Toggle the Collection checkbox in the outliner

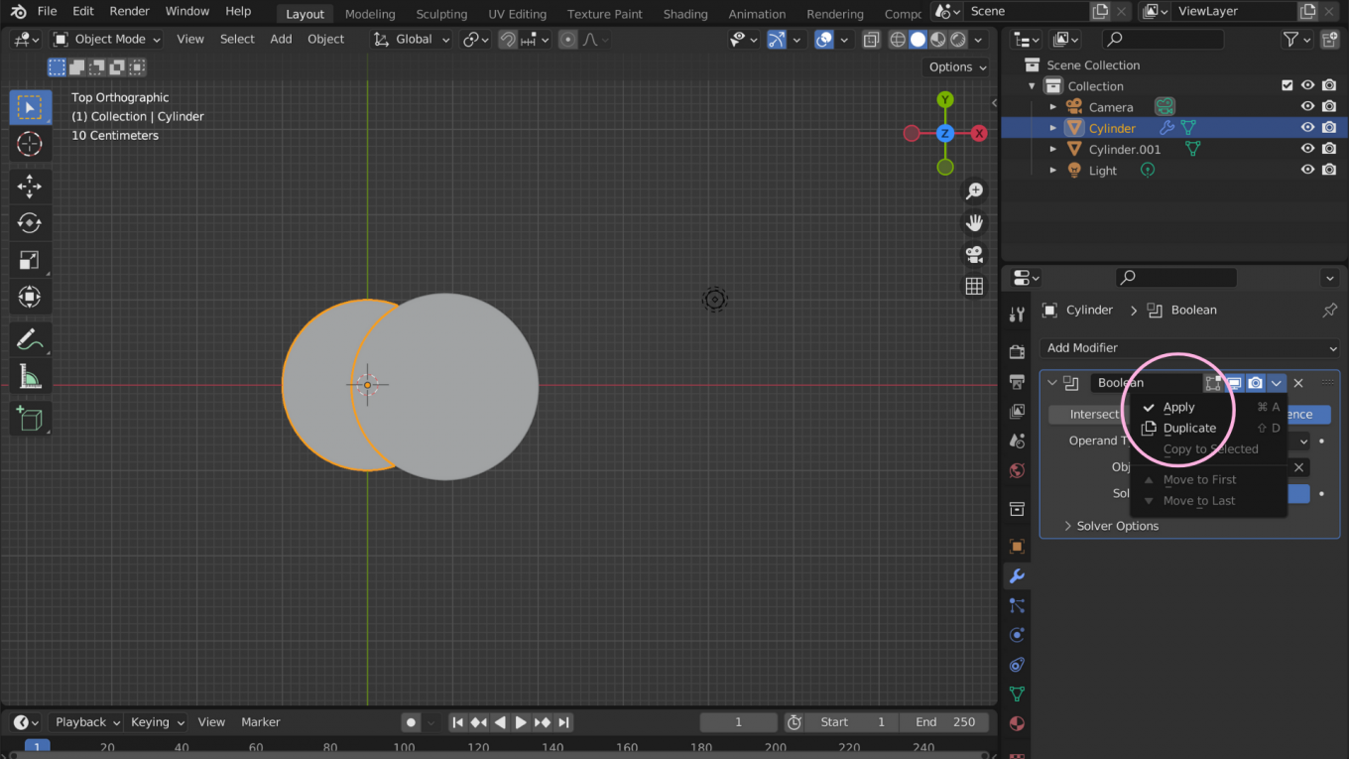[1287, 85]
